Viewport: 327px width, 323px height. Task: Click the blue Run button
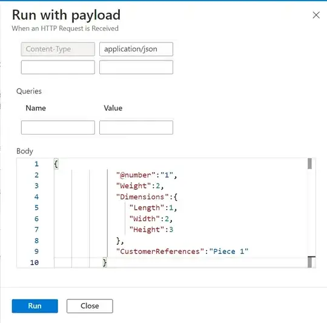tap(35, 306)
